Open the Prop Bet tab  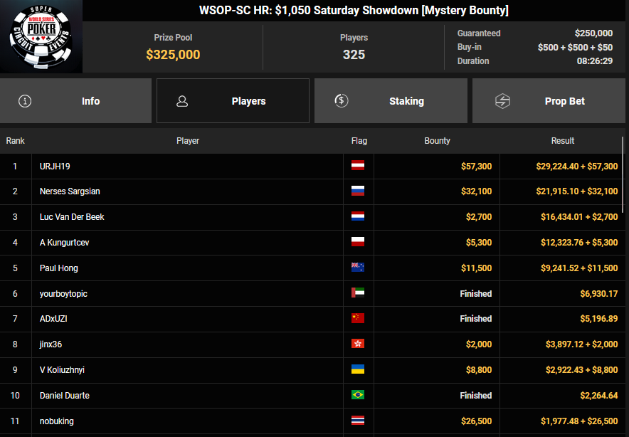549,101
